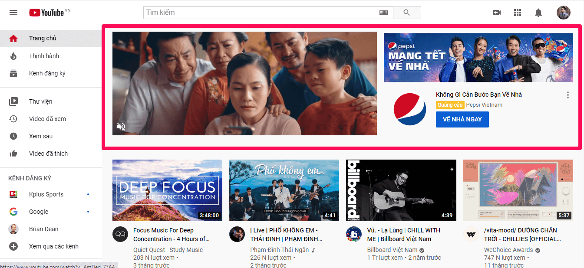Expand Xem qua các kênh
This screenshot has height=268, width=584.
[53, 246]
